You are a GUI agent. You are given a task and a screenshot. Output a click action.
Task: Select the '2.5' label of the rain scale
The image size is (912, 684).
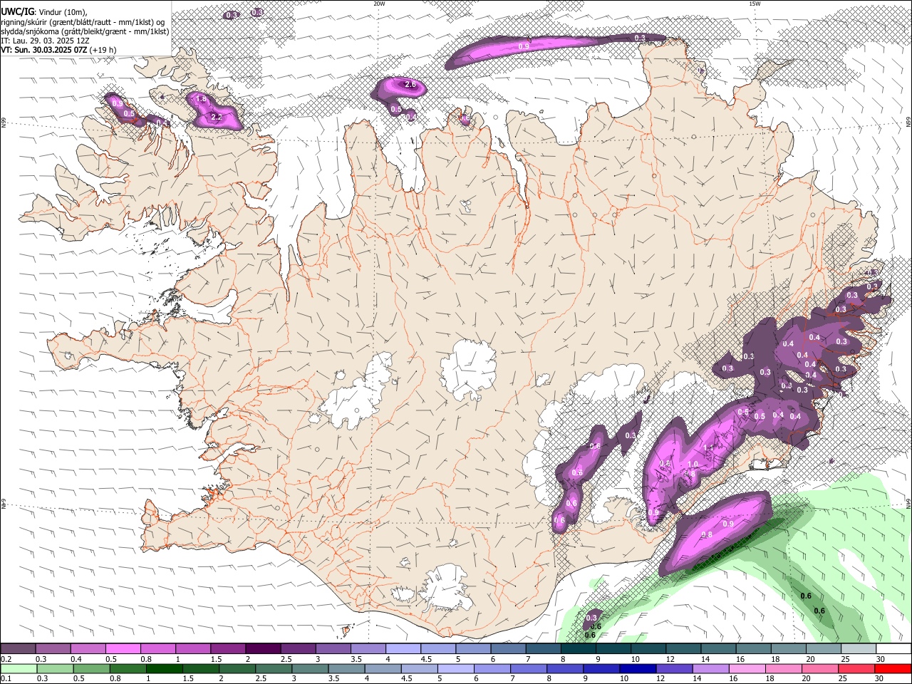pos(261,678)
